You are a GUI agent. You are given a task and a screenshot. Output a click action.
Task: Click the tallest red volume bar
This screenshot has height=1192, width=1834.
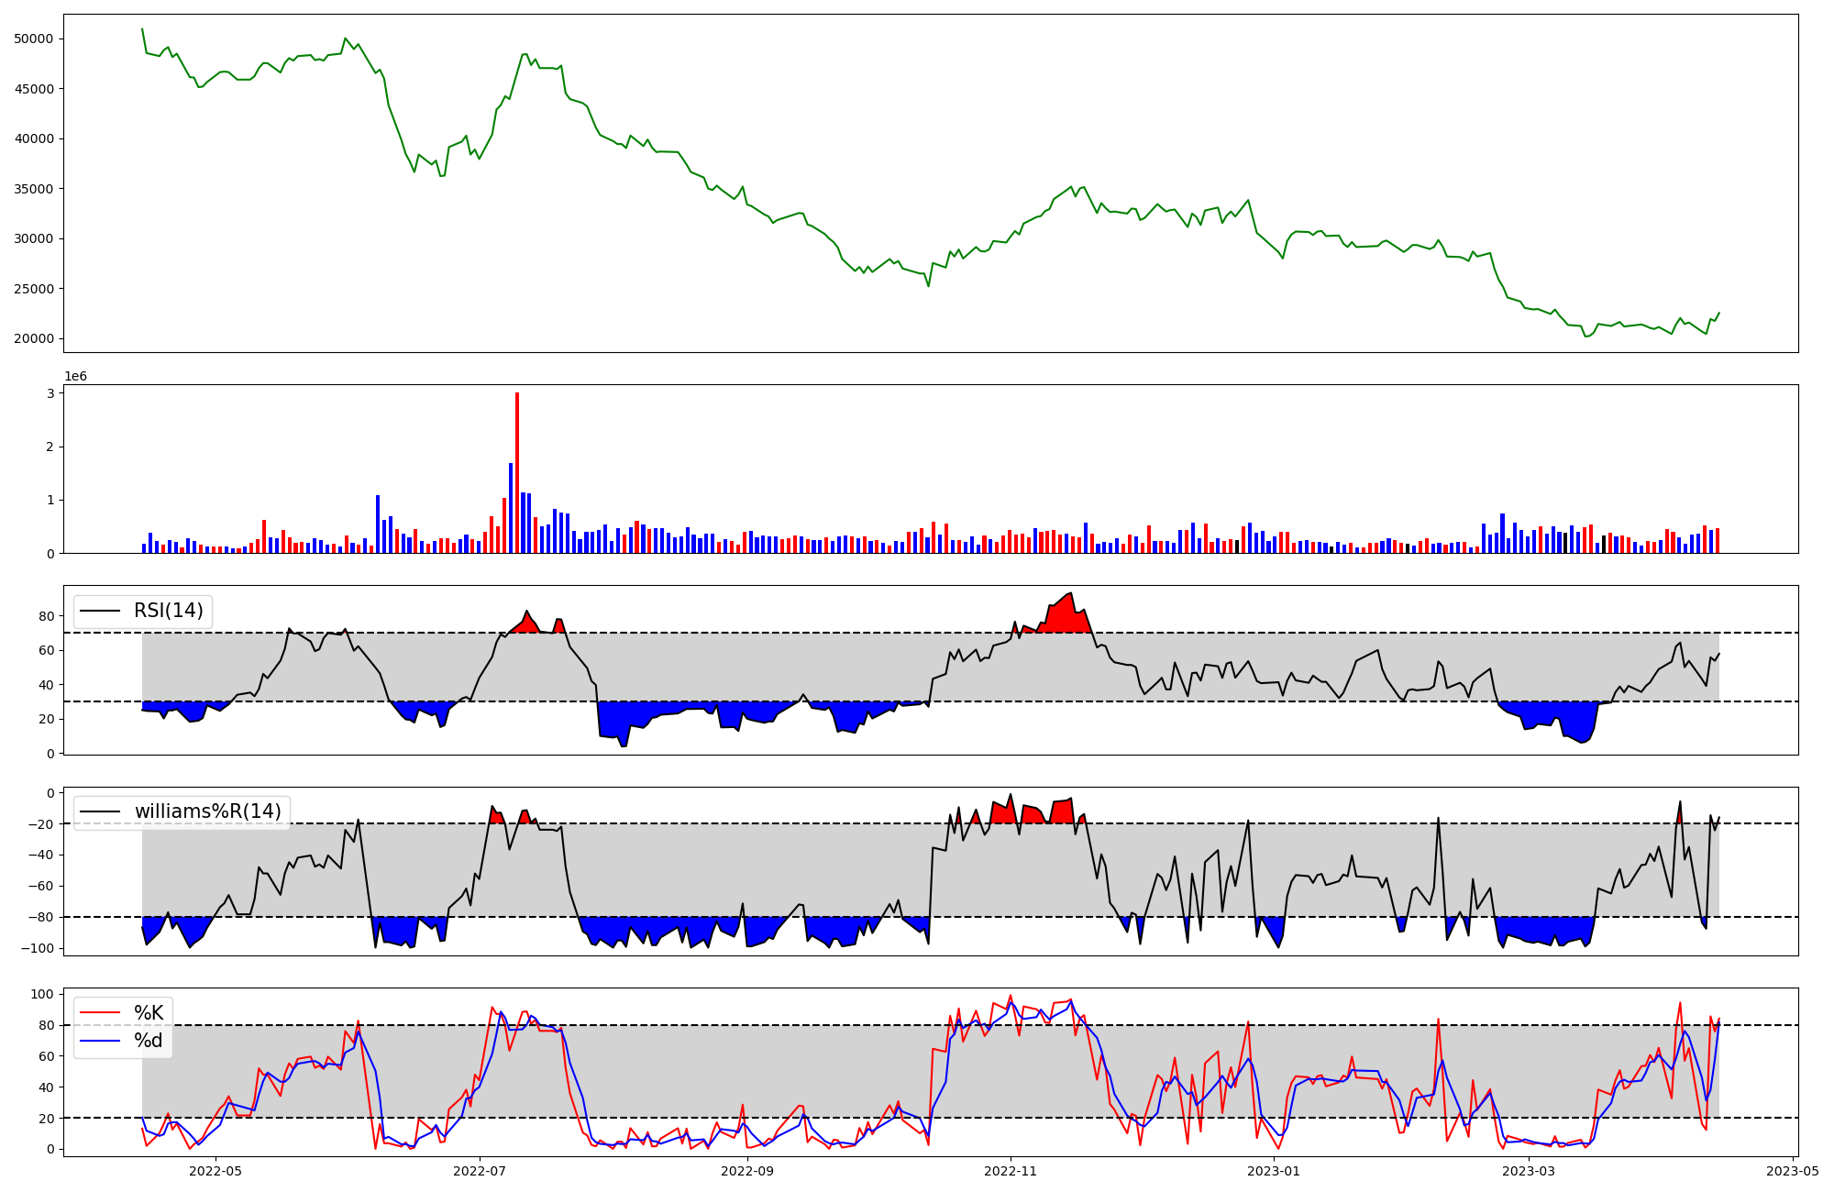click(x=517, y=472)
